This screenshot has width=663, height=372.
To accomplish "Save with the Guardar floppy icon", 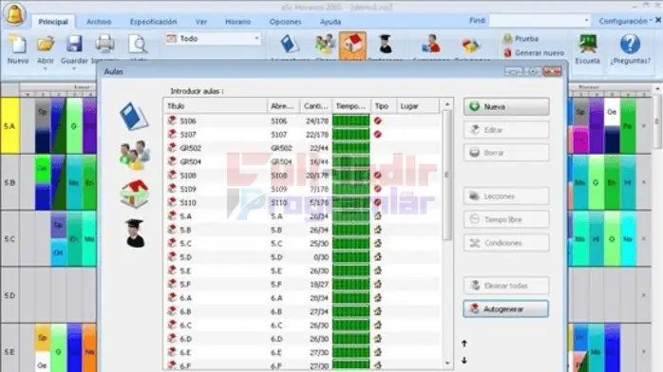I will (74, 44).
